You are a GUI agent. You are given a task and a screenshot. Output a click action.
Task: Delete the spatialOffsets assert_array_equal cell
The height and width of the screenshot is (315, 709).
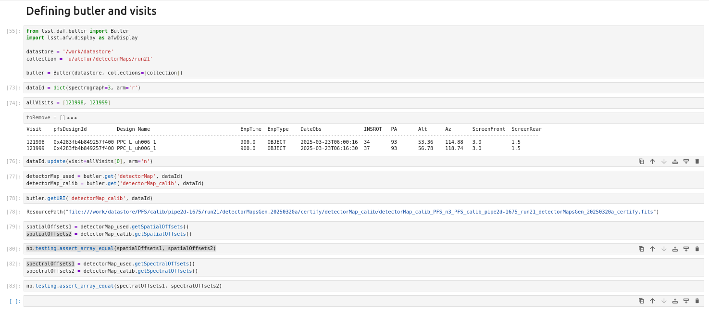click(x=697, y=249)
